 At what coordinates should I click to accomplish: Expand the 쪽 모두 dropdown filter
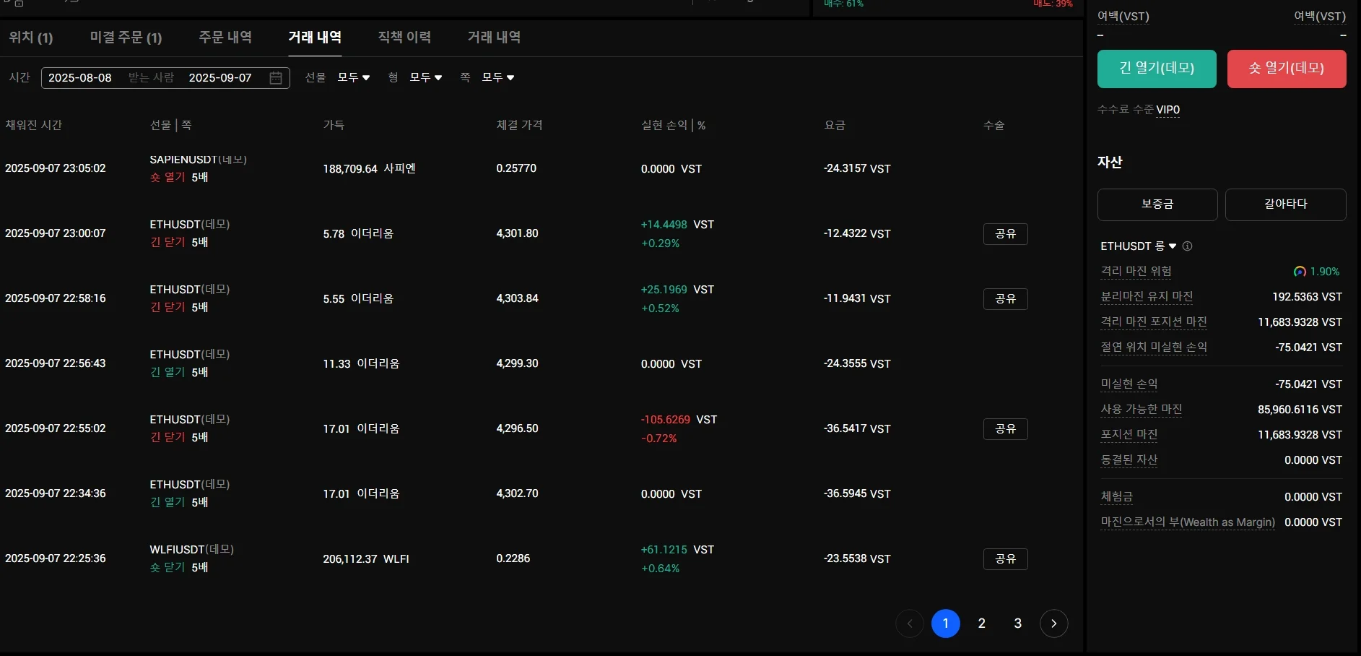[498, 77]
